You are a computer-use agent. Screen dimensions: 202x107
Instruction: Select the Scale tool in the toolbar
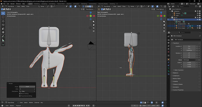pos(3,29)
